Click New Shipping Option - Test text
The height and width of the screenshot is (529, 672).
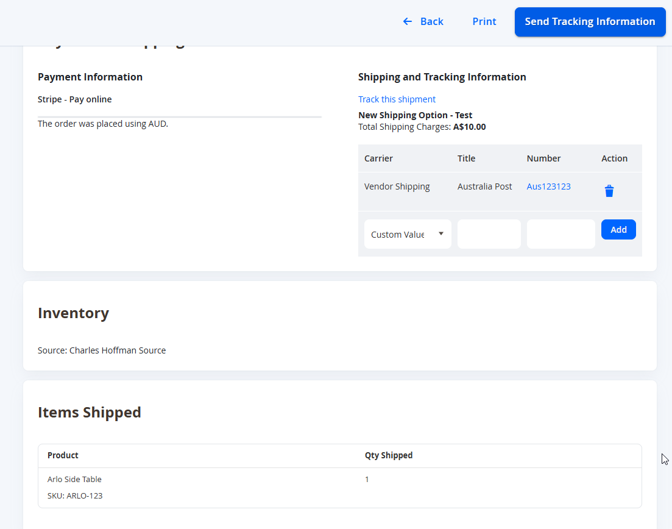click(x=415, y=115)
